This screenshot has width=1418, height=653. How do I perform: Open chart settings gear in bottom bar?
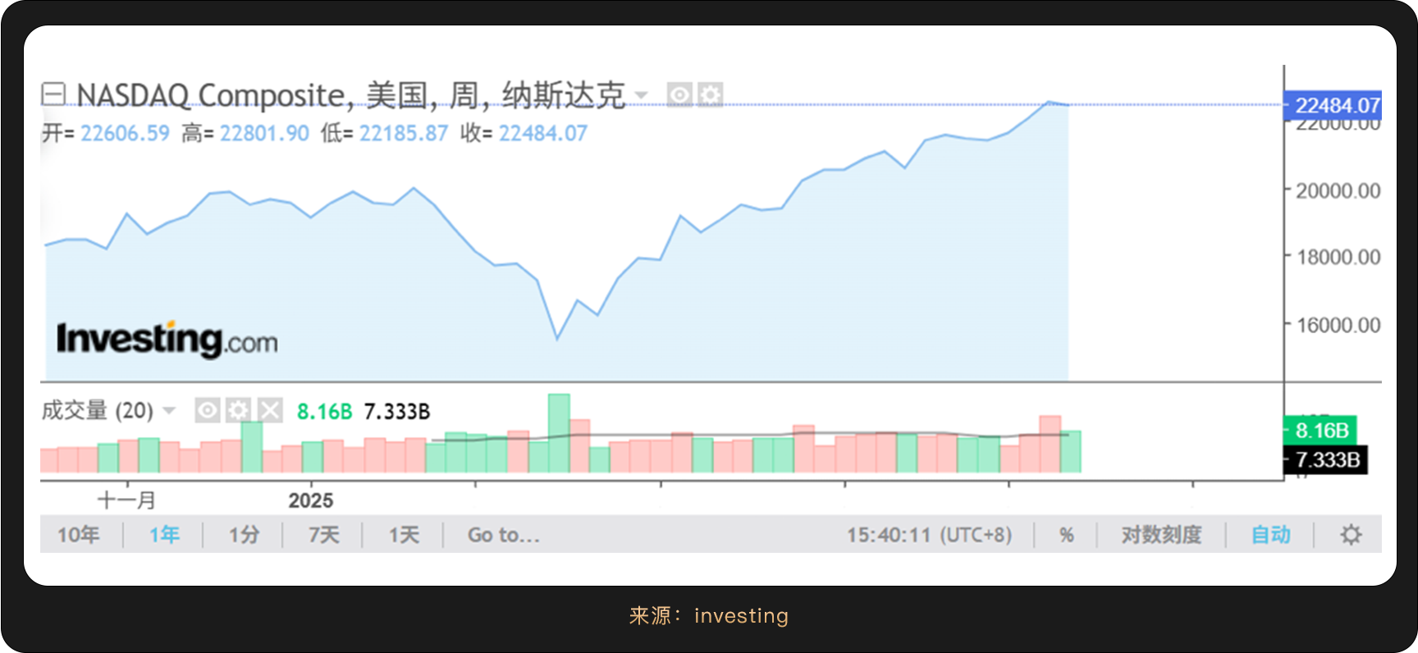(x=1351, y=535)
